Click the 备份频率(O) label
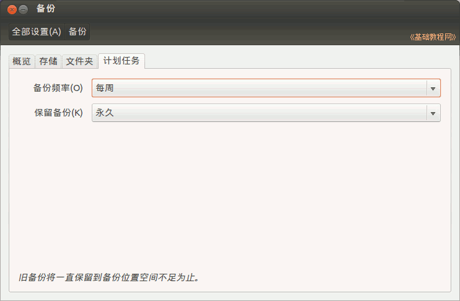The width and height of the screenshot is (460, 301). click(x=58, y=89)
